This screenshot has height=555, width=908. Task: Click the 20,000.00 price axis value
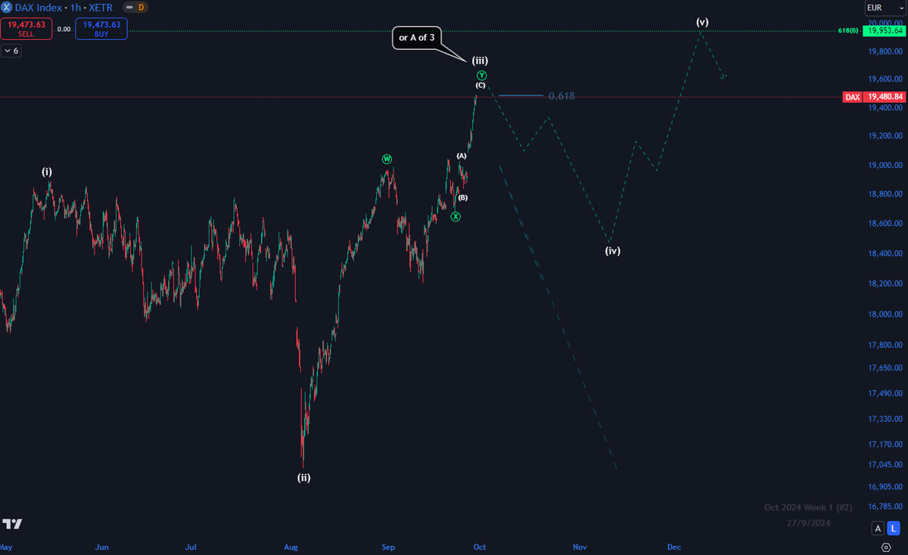coord(885,23)
